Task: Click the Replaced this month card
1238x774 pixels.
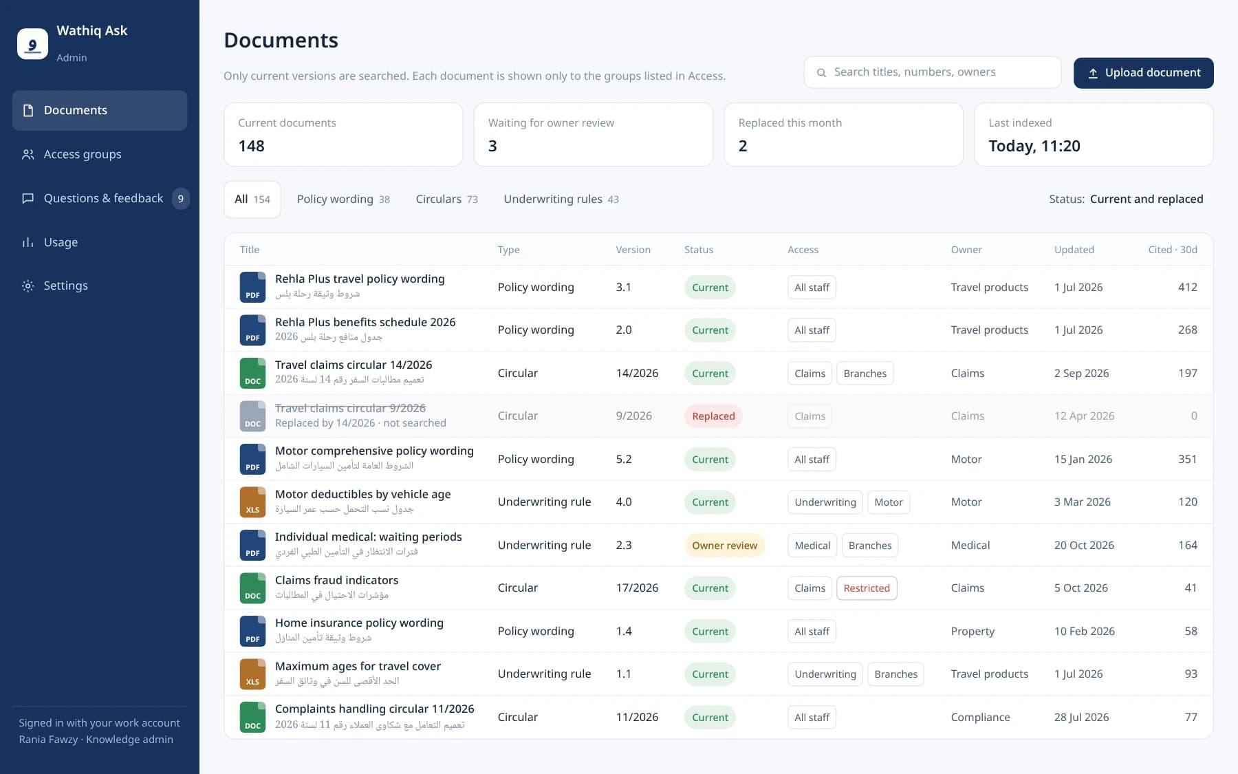Action: 843,135
